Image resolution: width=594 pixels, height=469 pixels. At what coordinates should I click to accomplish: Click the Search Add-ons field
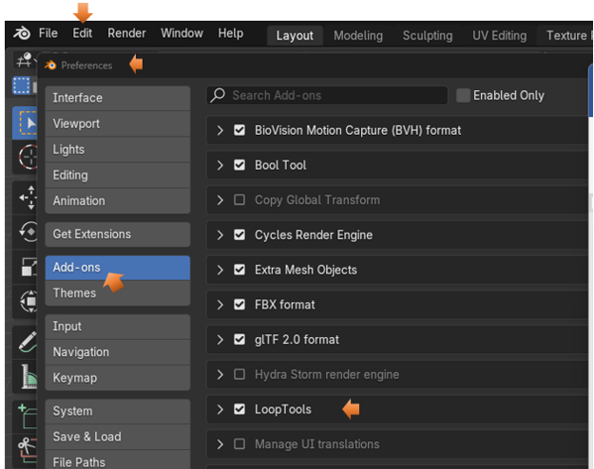click(x=328, y=95)
